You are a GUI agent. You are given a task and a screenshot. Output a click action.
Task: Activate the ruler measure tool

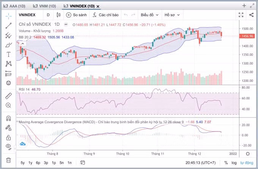8,96
